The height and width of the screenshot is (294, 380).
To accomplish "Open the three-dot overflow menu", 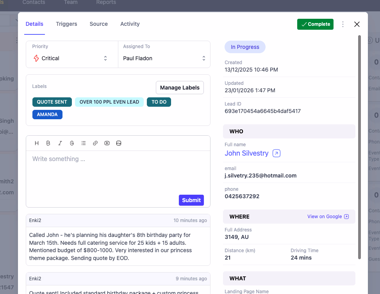I will pyautogui.click(x=343, y=24).
